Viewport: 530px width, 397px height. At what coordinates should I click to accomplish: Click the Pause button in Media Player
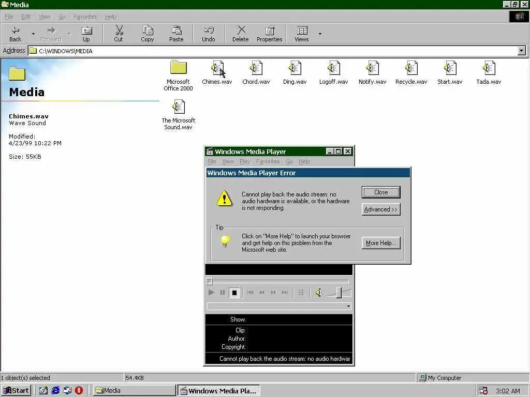pos(223,293)
